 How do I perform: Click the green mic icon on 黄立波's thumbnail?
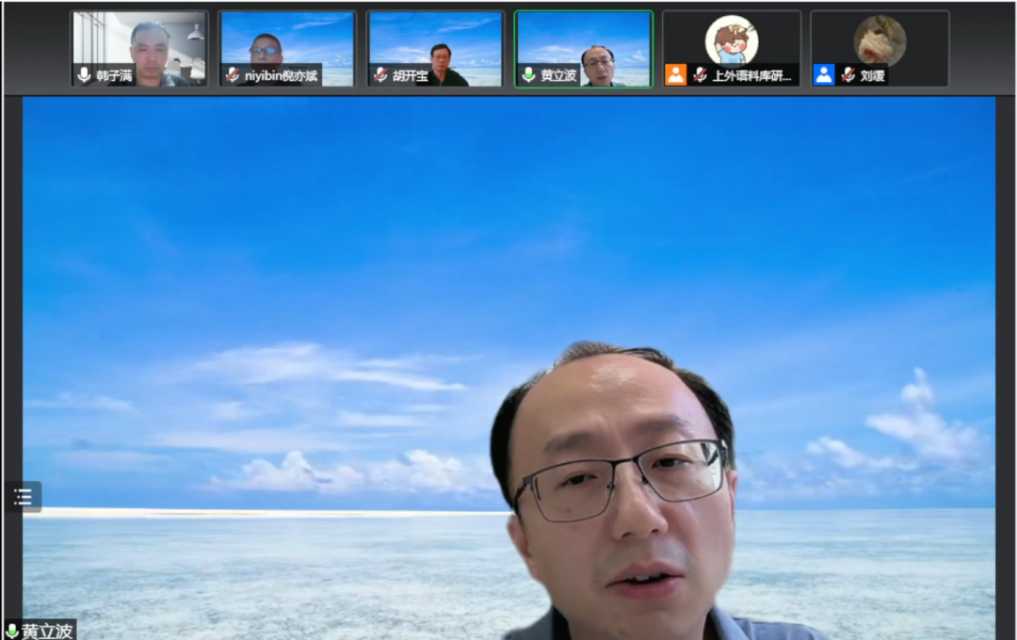(528, 75)
